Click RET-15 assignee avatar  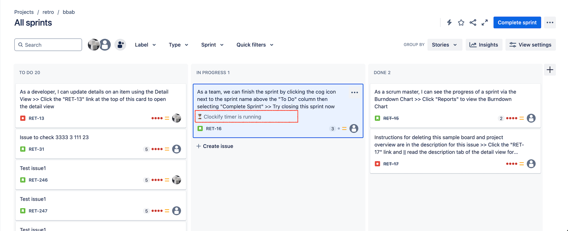(x=531, y=118)
